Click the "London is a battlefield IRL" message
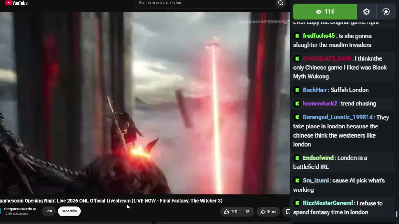Viewport: 399px width, 224px height. coord(330,162)
